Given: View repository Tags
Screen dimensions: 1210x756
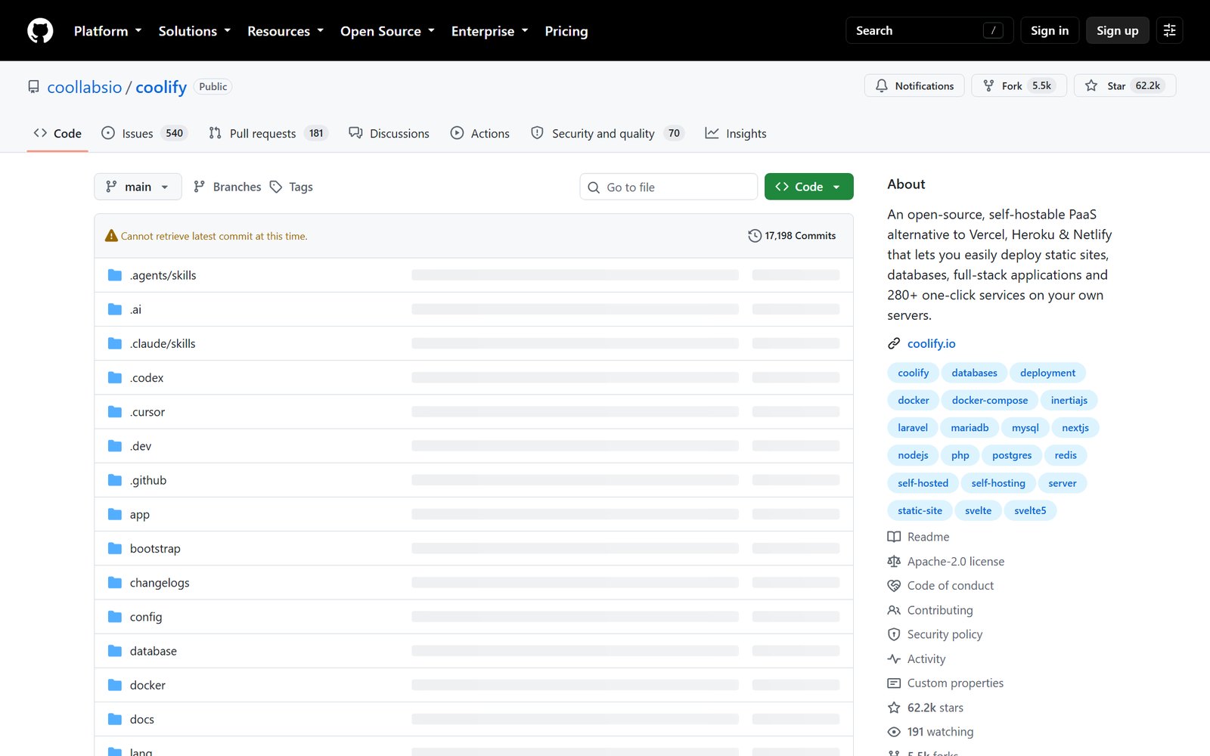Looking at the screenshot, I should pyautogui.click(x=291, y=187).
